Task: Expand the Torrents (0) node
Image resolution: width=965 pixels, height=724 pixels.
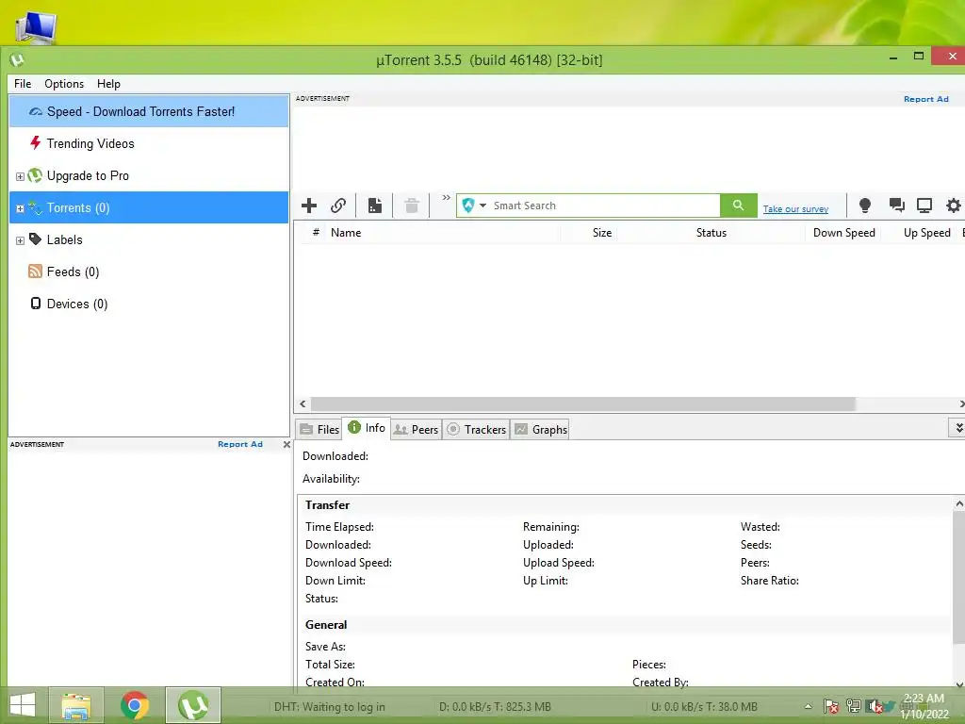Action: point(20,208)
